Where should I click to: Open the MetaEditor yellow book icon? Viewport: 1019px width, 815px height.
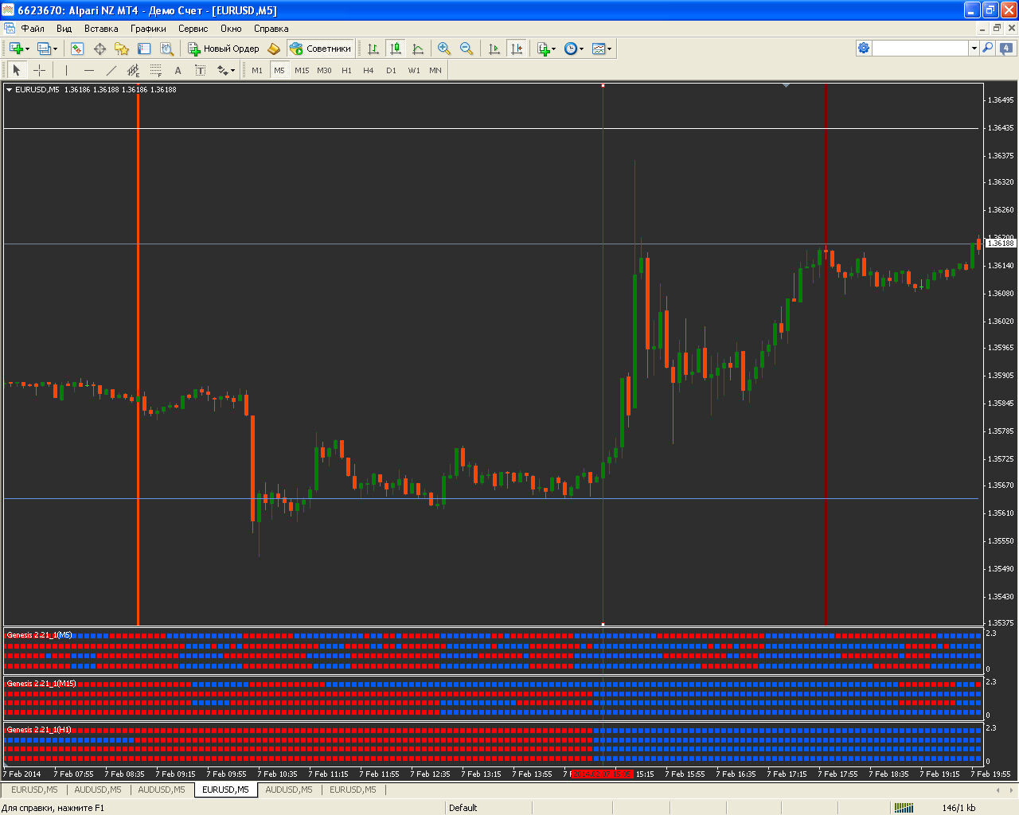tap(274, 49)
